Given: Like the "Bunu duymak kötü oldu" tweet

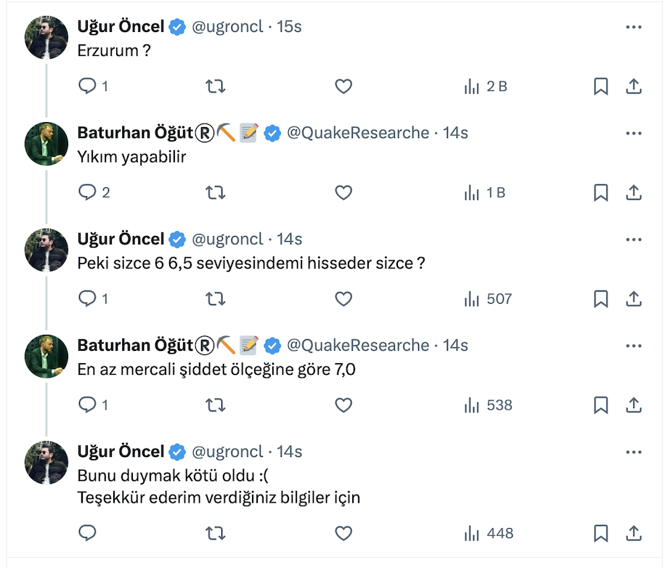Looking at the screenshot, I should (343, 533).
